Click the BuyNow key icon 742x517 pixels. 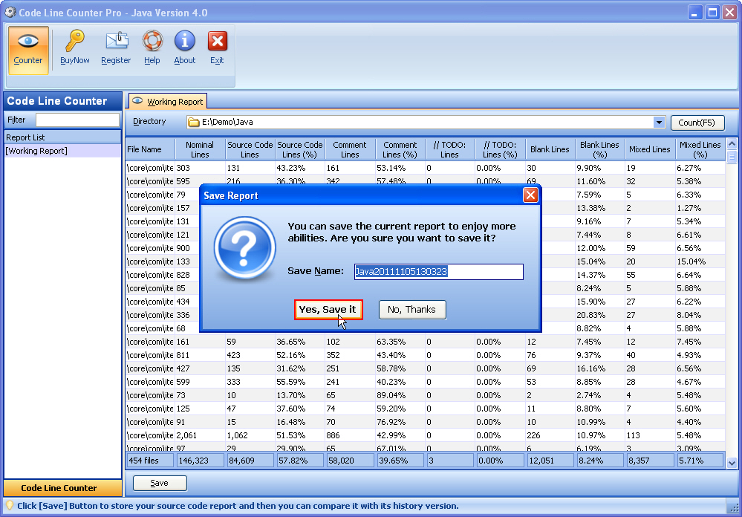(x=75, y=48)
